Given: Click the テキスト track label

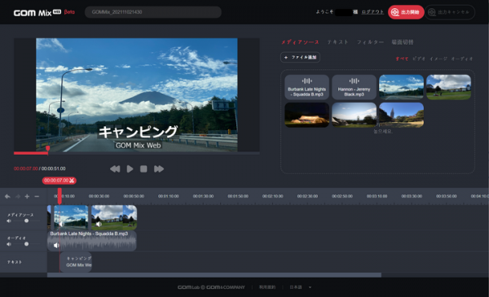Looking at the screenshot, I should [15, 262].
